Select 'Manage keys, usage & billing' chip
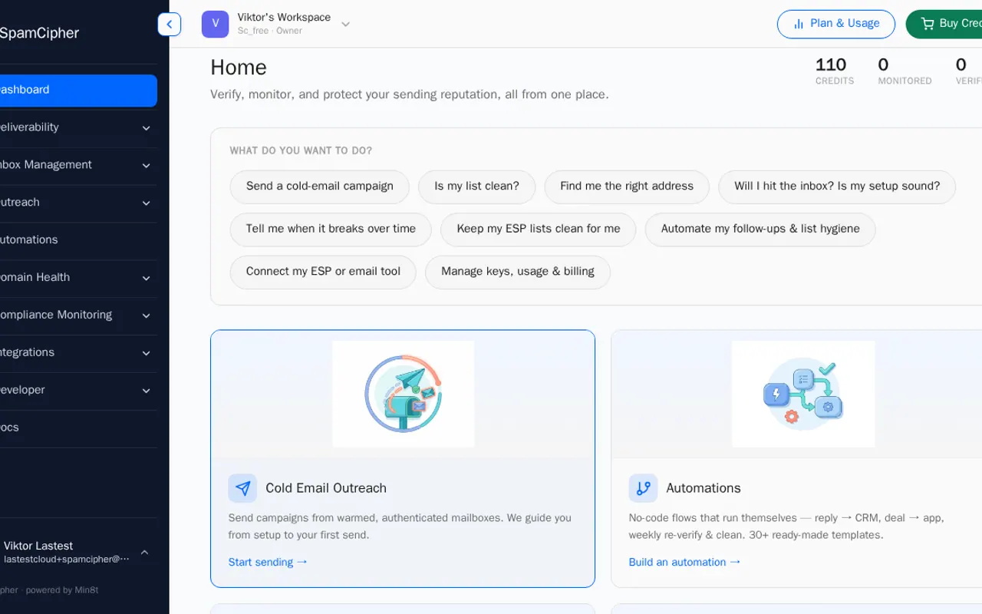 [x=517, y=272]
